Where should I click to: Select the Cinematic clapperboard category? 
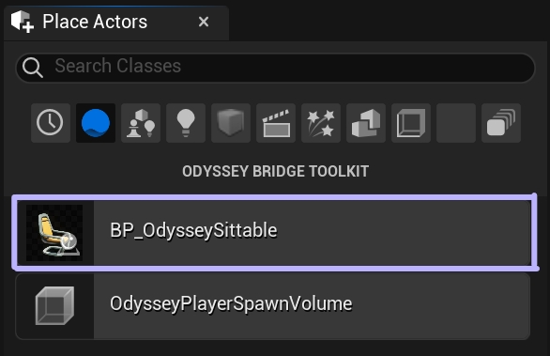276,123
